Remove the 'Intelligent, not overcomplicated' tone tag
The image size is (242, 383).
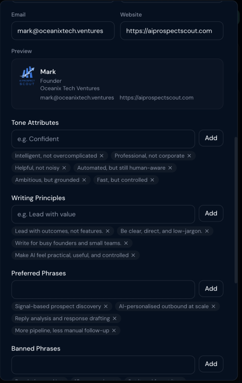pos(102,156)
